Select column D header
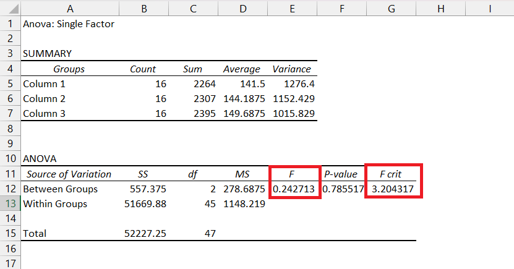 (x=243, y=9)
